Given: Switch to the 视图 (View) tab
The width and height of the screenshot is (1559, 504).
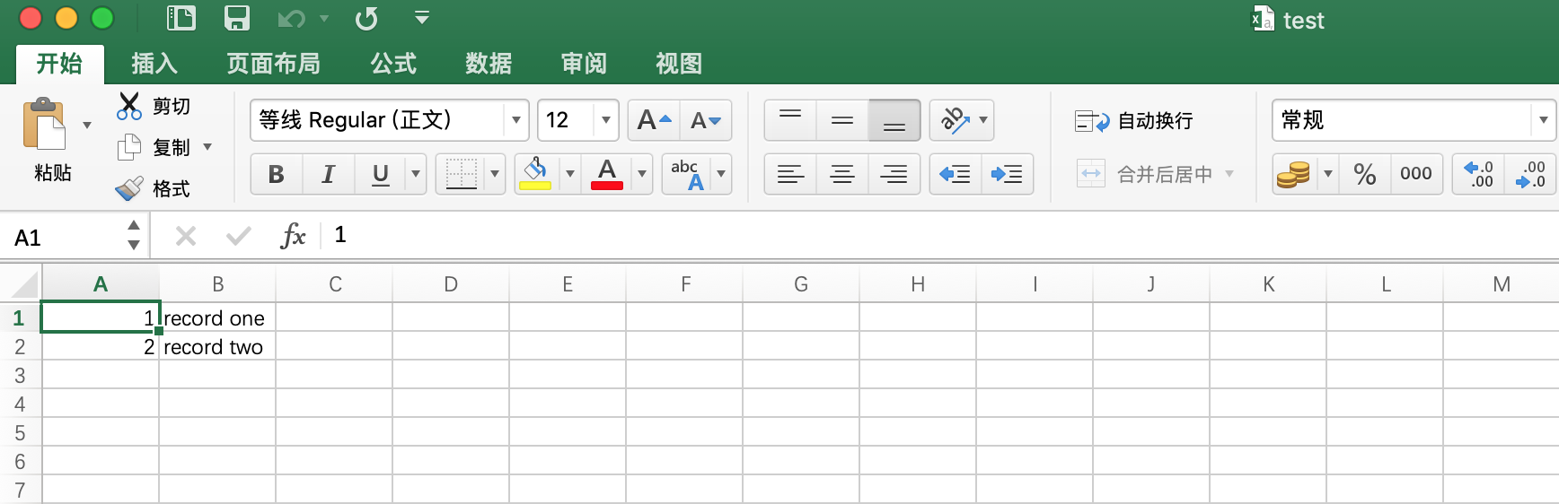Looking at the screenshot, I should point(679,64).
